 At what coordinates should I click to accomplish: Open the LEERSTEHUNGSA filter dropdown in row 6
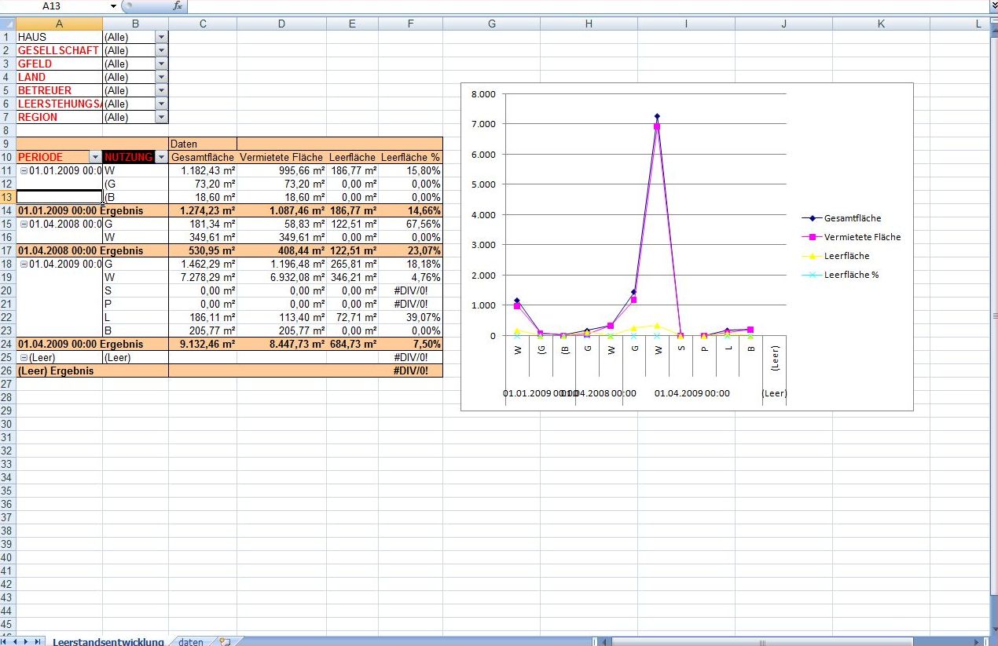(162, 104)
